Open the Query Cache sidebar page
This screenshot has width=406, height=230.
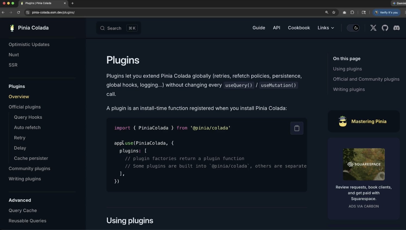(x=23, y=210)
